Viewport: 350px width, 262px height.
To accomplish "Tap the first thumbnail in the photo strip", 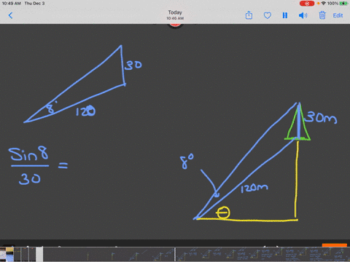I will pos(3,254).
